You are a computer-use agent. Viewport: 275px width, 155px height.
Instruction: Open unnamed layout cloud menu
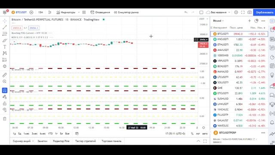tap(218, 12)
